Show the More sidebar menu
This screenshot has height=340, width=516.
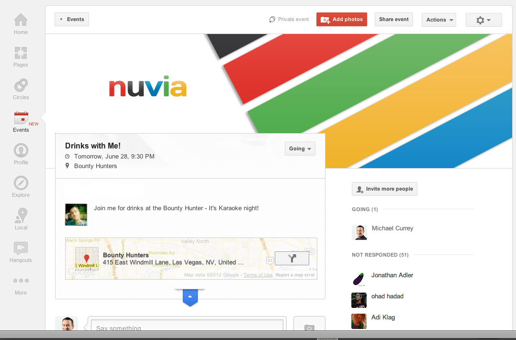click(21, 285)
